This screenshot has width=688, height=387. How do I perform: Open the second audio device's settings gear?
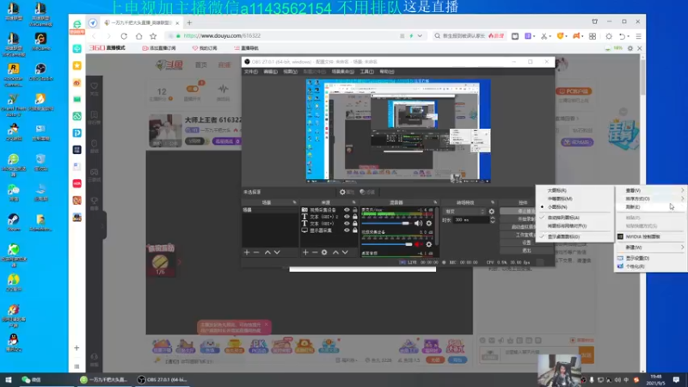pos(428,244)
